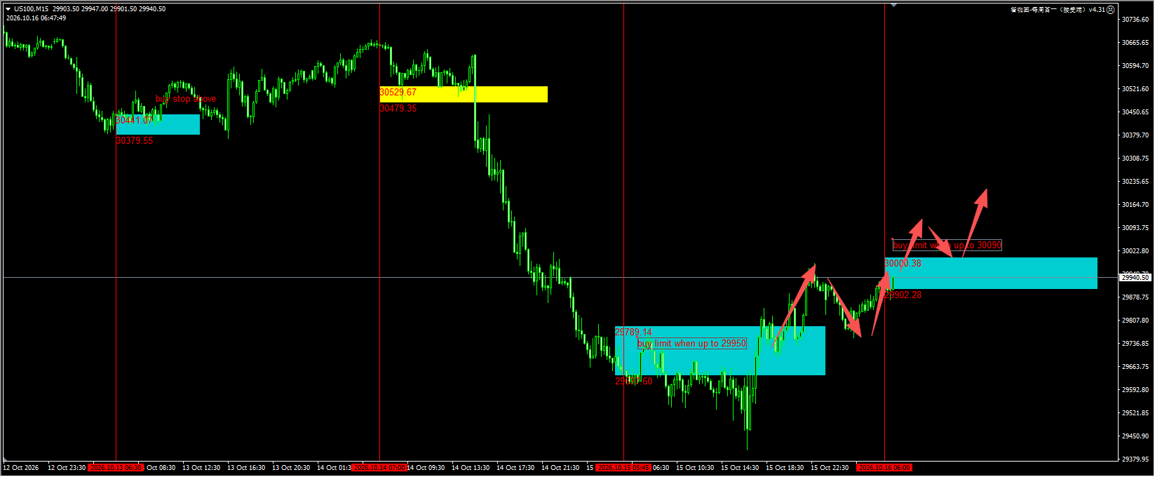Click the 29592.80 price scale value
Screen dimensions: 1155x477
[x=1135, y=390]
